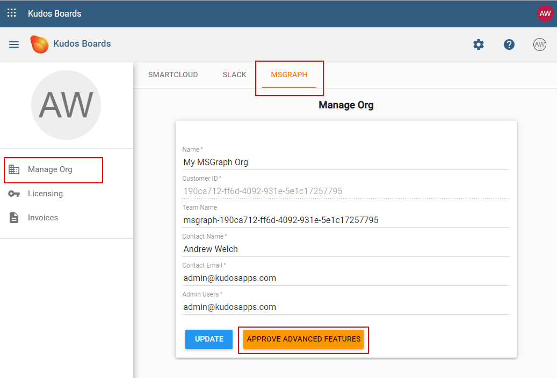Screen dimensions: 557x378
Task: Focus the Team Name input field
Action: click(x=346, y=220)
